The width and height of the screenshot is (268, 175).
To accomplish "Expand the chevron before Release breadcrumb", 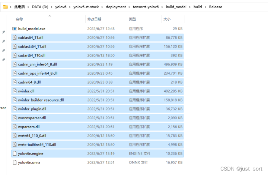I will pos(205,7).
